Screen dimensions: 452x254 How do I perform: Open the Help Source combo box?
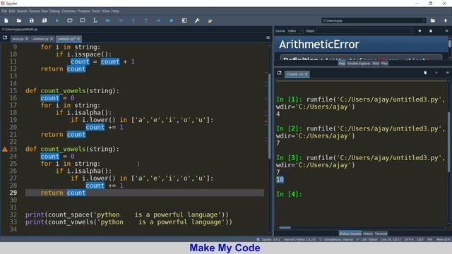[x=295, y=31]
